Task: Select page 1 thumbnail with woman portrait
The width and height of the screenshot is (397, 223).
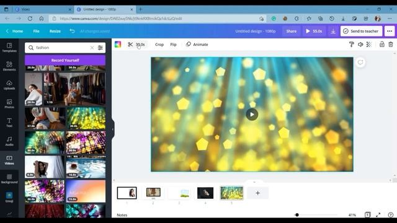Action: (x=127, y=193)
